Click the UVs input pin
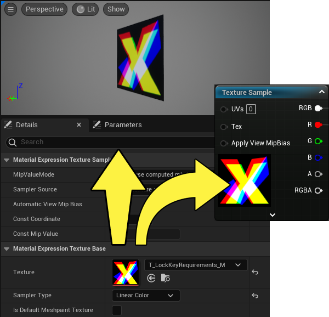Viewport: 329px width, 317px height. pos(224,109)
